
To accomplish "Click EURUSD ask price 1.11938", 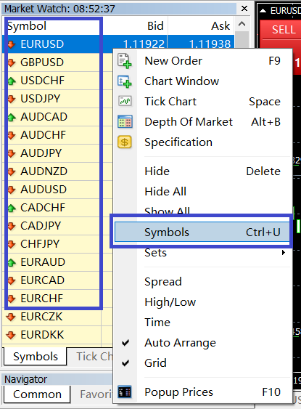I will pos(210,44).
